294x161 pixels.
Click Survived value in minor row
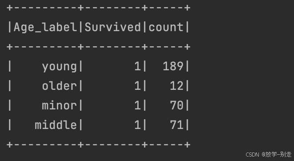137,105
